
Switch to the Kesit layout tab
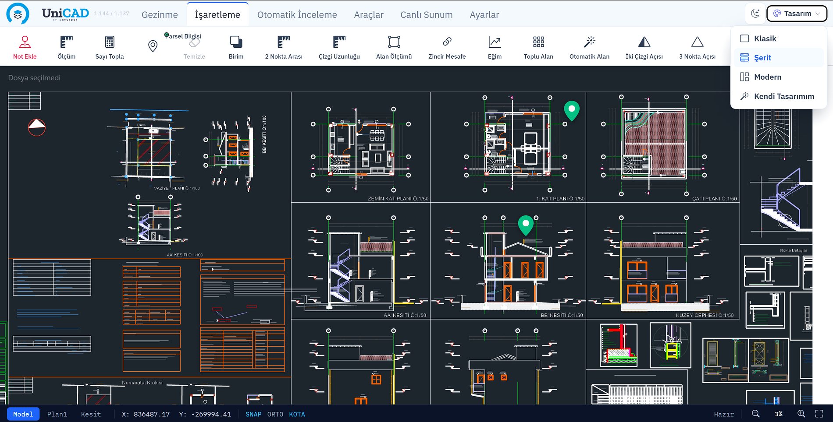click(x=91, y=414)
